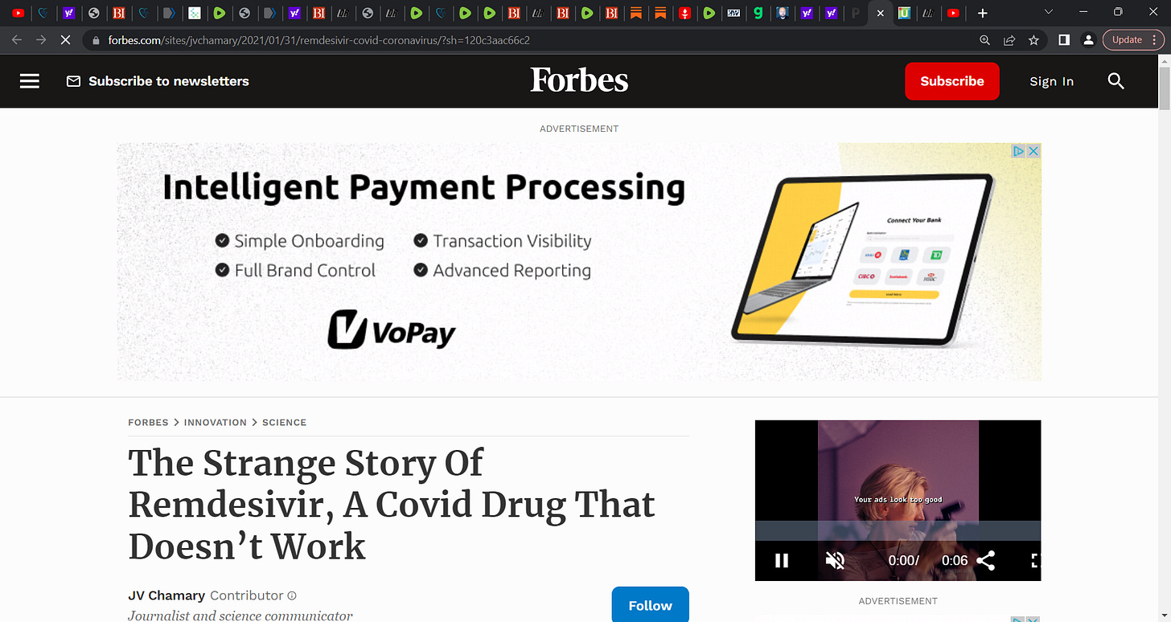Click Subscribe to newsletters link
The image size is (1171, 622).
tap(169, 81)
